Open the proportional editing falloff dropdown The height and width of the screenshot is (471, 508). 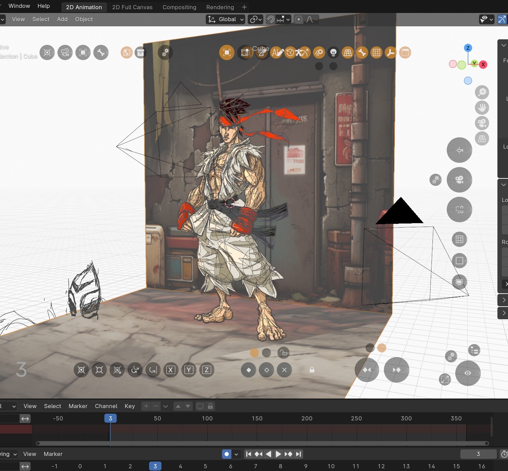311,19
